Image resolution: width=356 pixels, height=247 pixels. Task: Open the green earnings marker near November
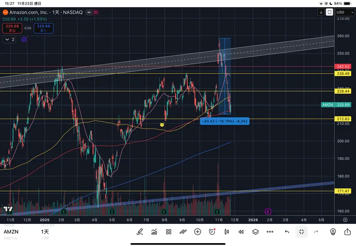217,211
